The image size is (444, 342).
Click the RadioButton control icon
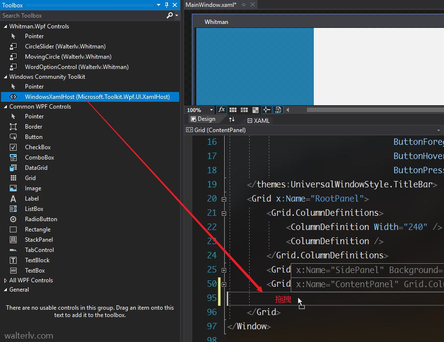[x=13, y=219]
